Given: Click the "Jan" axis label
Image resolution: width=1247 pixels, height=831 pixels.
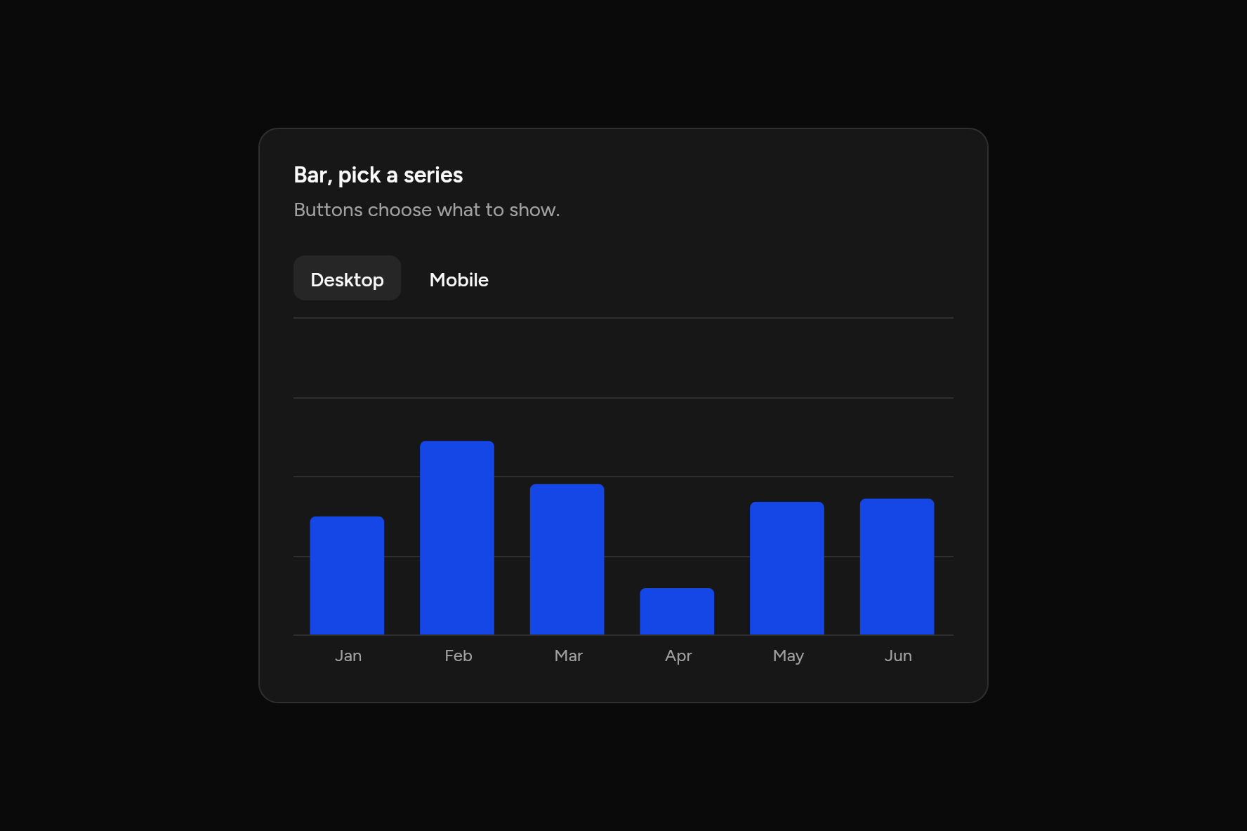Looking at the screenshot, I should pyautogui.click(x=348, y=656).
